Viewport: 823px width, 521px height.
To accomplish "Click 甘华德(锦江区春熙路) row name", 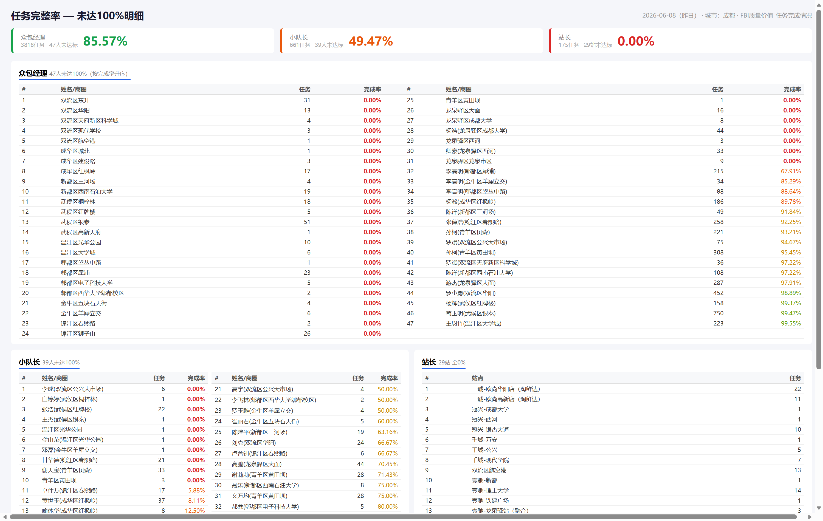I will pos(69,460).
